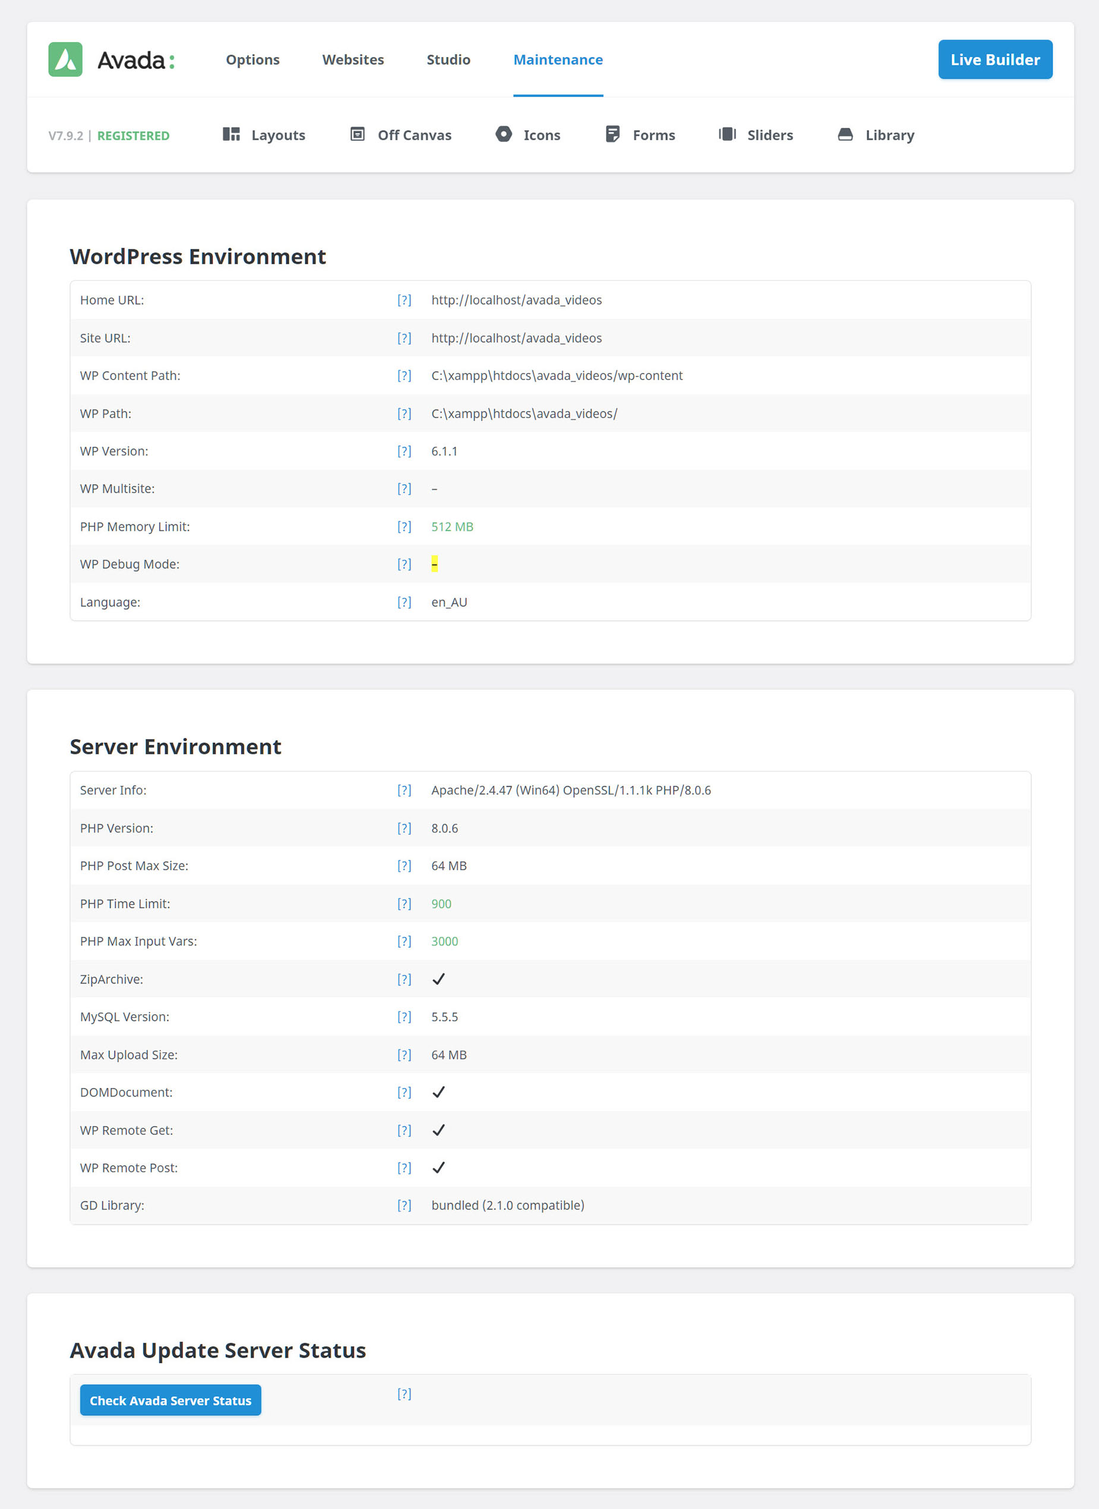The height and width of the screenshot is (1509, 1099).
Task: Show help tooltip for PHP Max Input Vars
Action: click(x=404, y=941)
